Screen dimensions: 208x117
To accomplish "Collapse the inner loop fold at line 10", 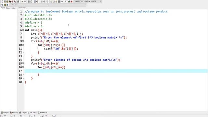I will click(x=23, y=45).
